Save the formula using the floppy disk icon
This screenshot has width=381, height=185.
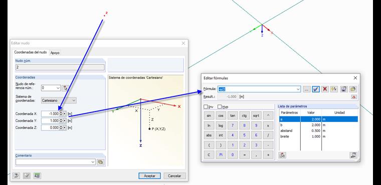tap(344, 89)
